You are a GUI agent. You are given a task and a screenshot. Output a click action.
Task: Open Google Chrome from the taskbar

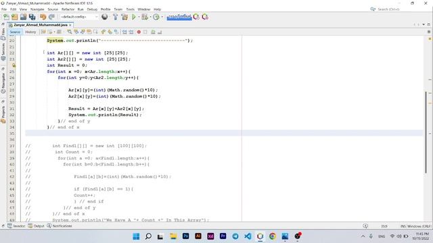pos(273,236)
